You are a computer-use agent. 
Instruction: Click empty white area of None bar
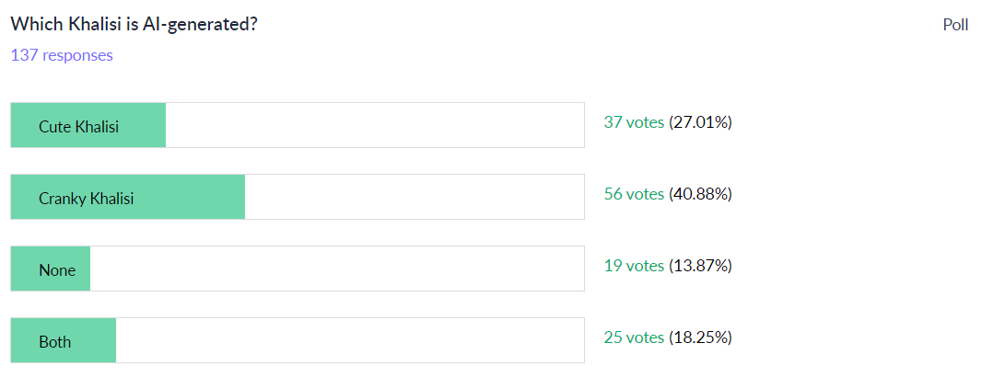(337, 269)
